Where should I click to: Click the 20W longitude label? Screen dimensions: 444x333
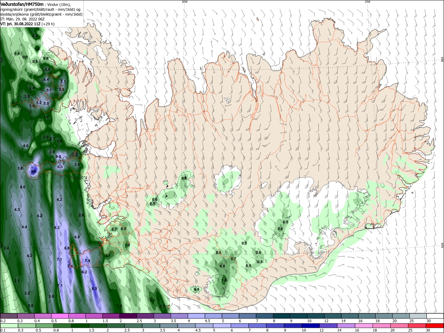click(185, 2)
